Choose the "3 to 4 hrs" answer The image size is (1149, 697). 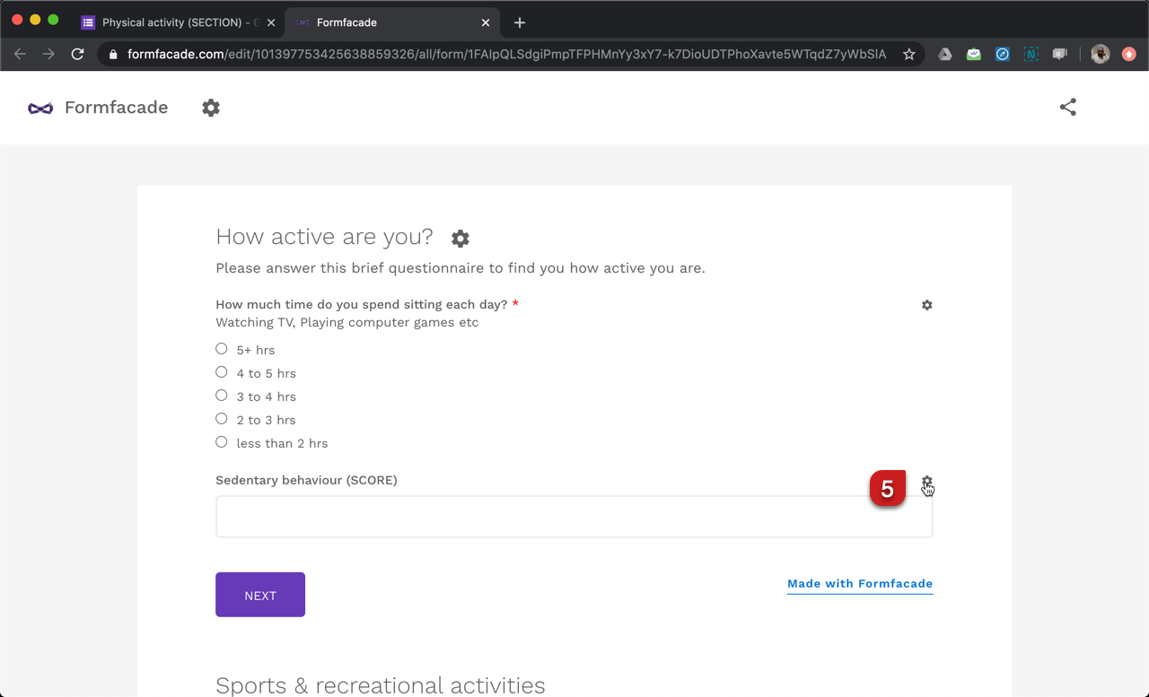(x=221, y=395)
